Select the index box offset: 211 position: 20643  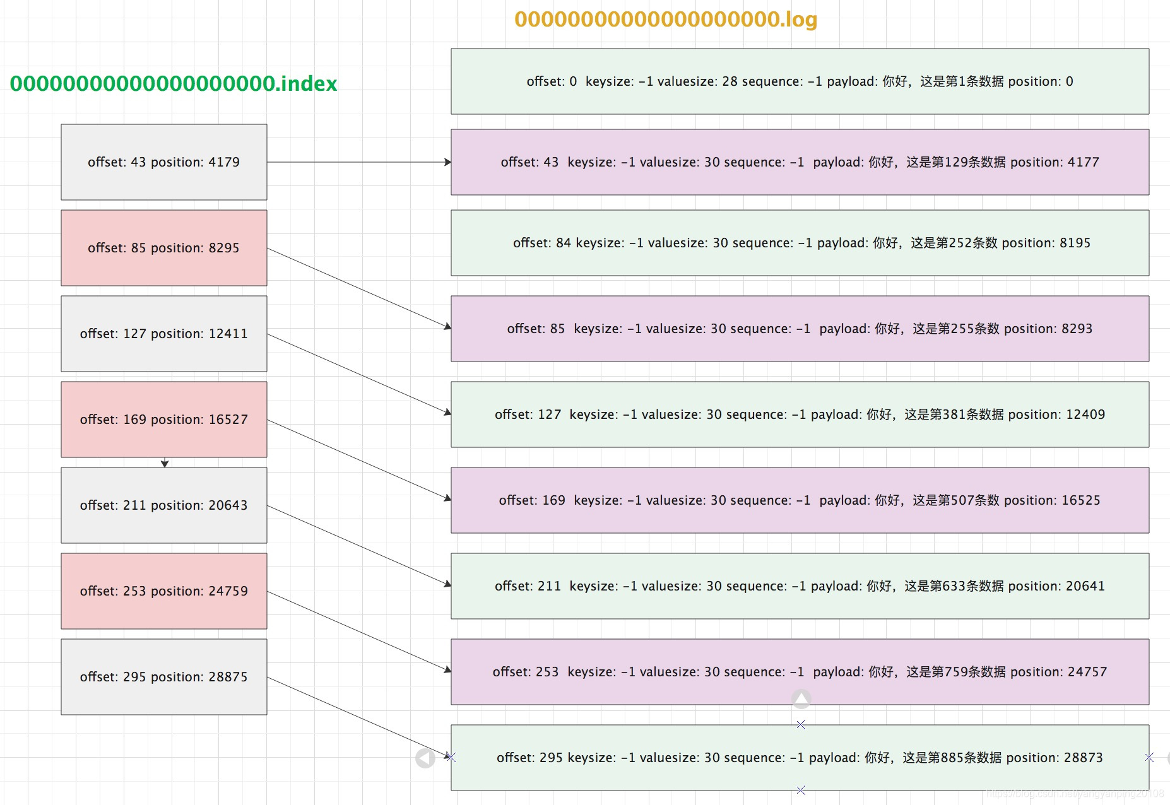click(164, 505)
